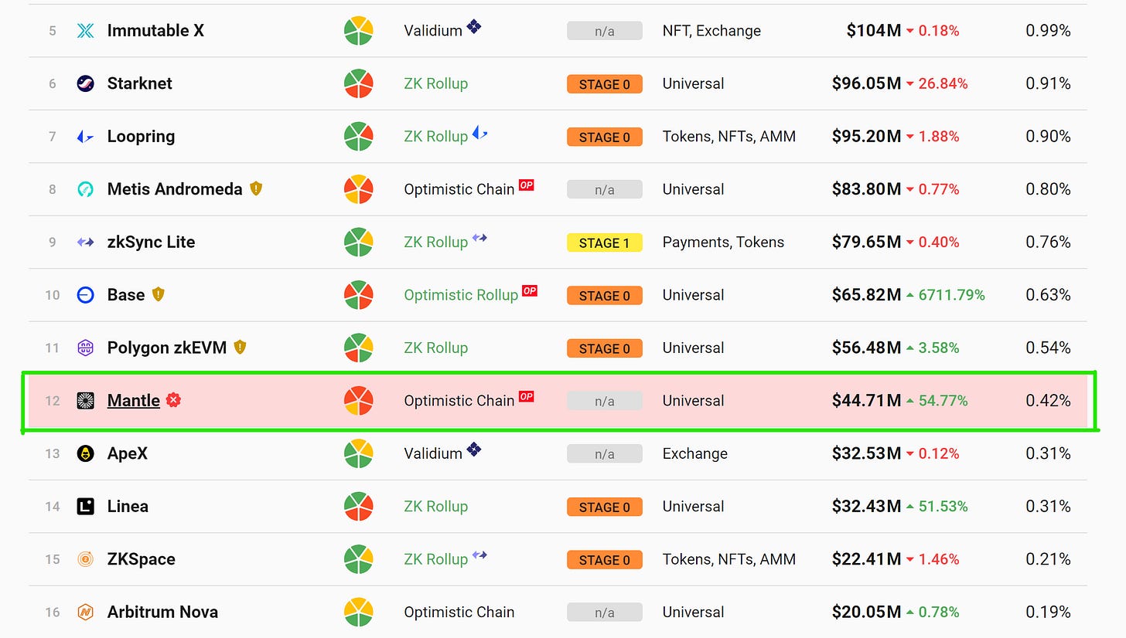Click the warning shield next to Base
This screenshot has width=1126, height=638.
(159, 294)
